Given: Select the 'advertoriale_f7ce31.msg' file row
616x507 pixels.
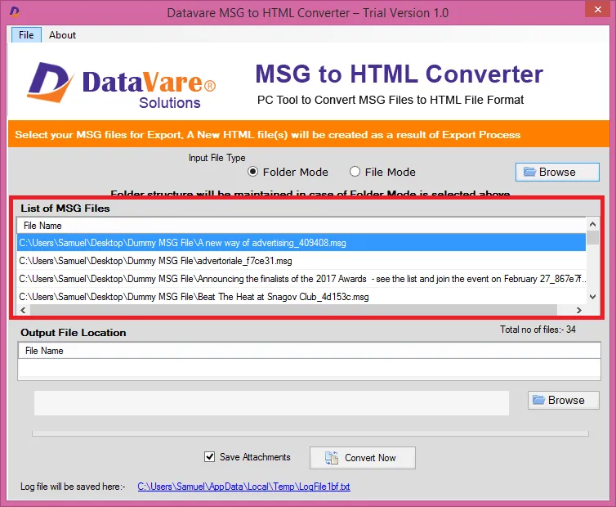Looking at the screenshot, I should point(301,261).
